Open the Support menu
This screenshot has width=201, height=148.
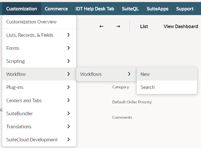click(x=185, y=9)
